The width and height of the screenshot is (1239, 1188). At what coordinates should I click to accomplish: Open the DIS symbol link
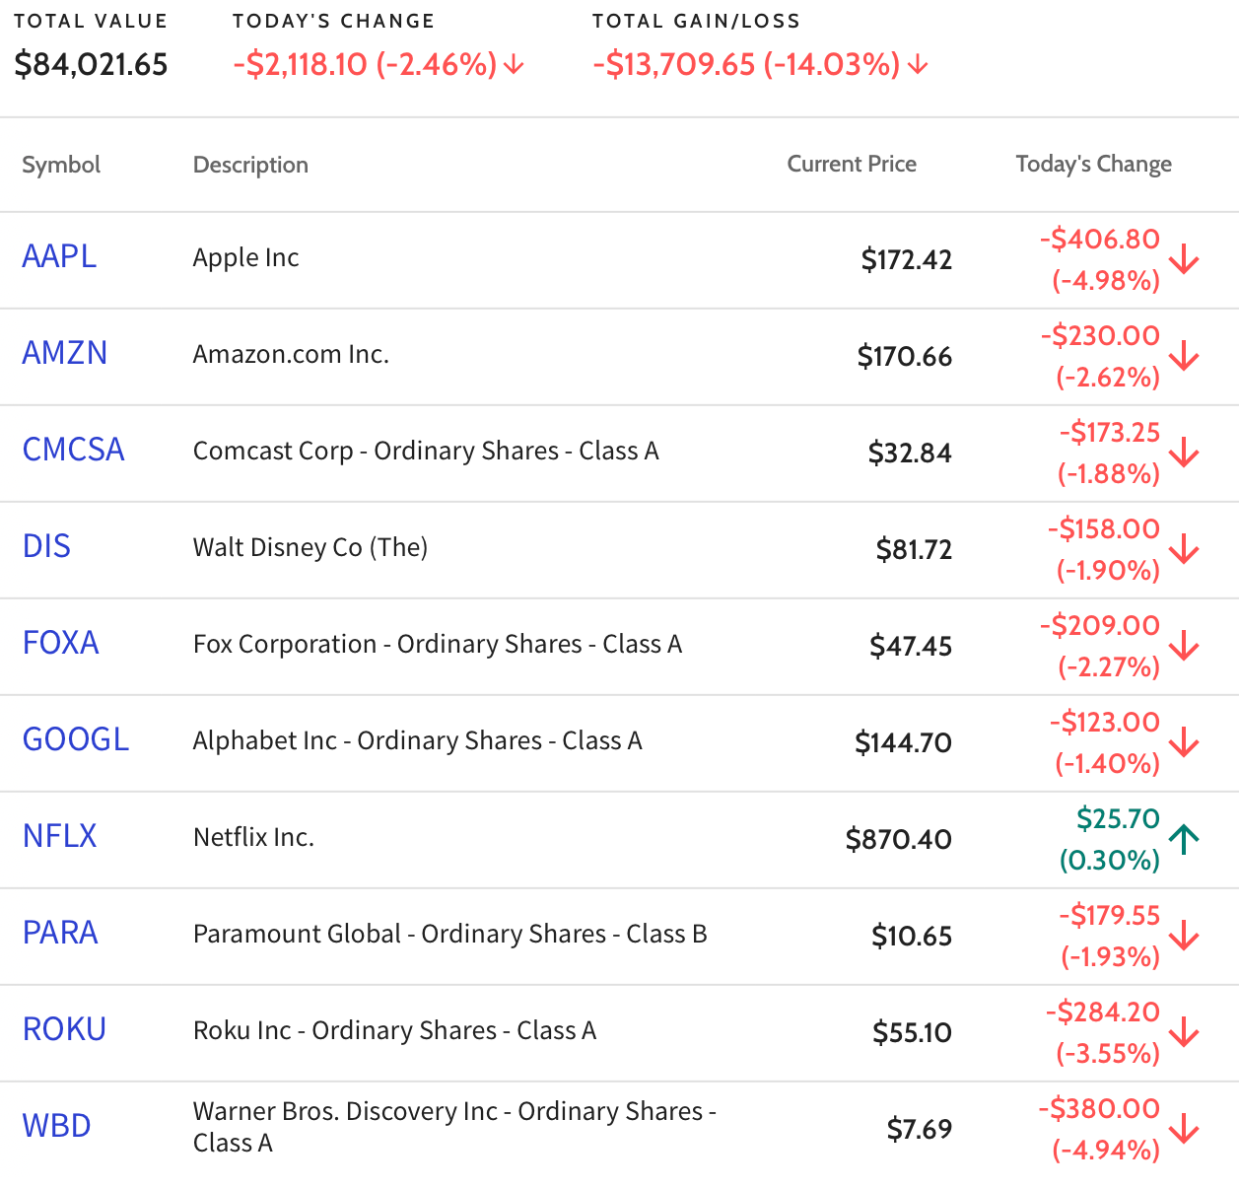pos(46,546)
